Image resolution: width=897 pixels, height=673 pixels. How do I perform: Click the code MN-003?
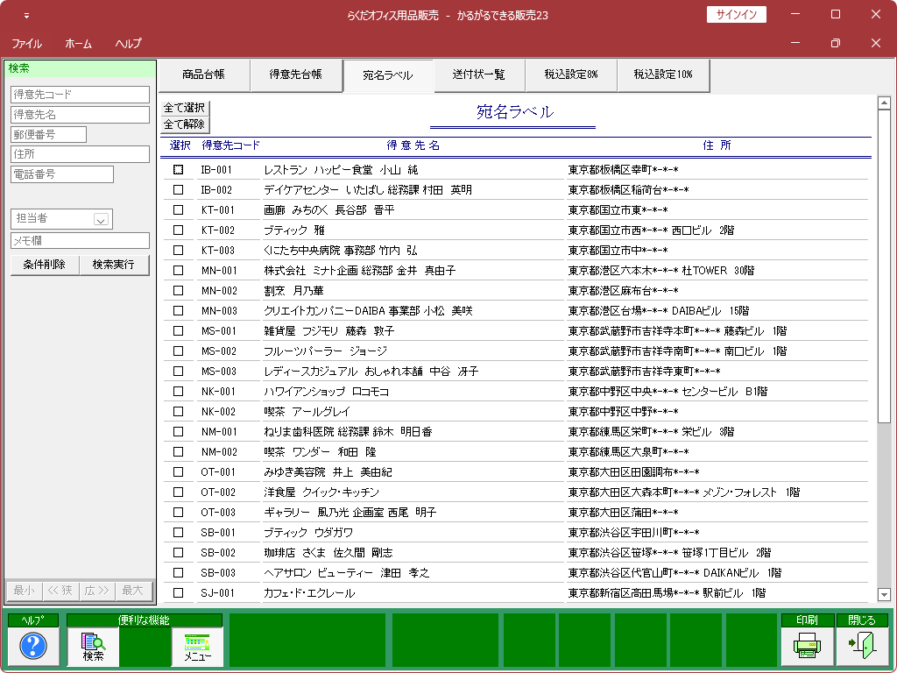coord(219,311)
